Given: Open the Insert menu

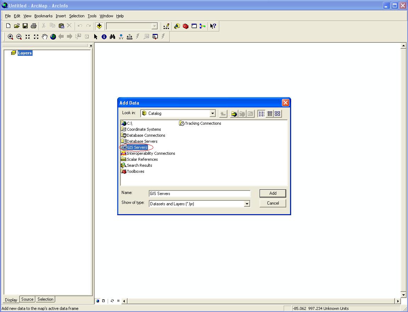Looking at the screenshot, I should pos(61,16).
